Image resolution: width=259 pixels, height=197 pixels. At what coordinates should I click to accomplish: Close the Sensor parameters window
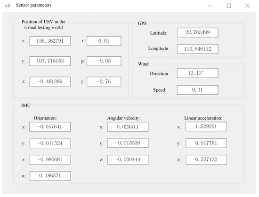[x=247, y=6]
